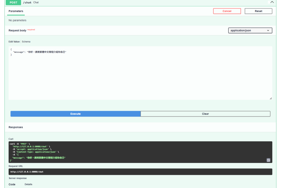Screen dimensions: 288x188
Task: Clear the response results
Action: (205, 114)
